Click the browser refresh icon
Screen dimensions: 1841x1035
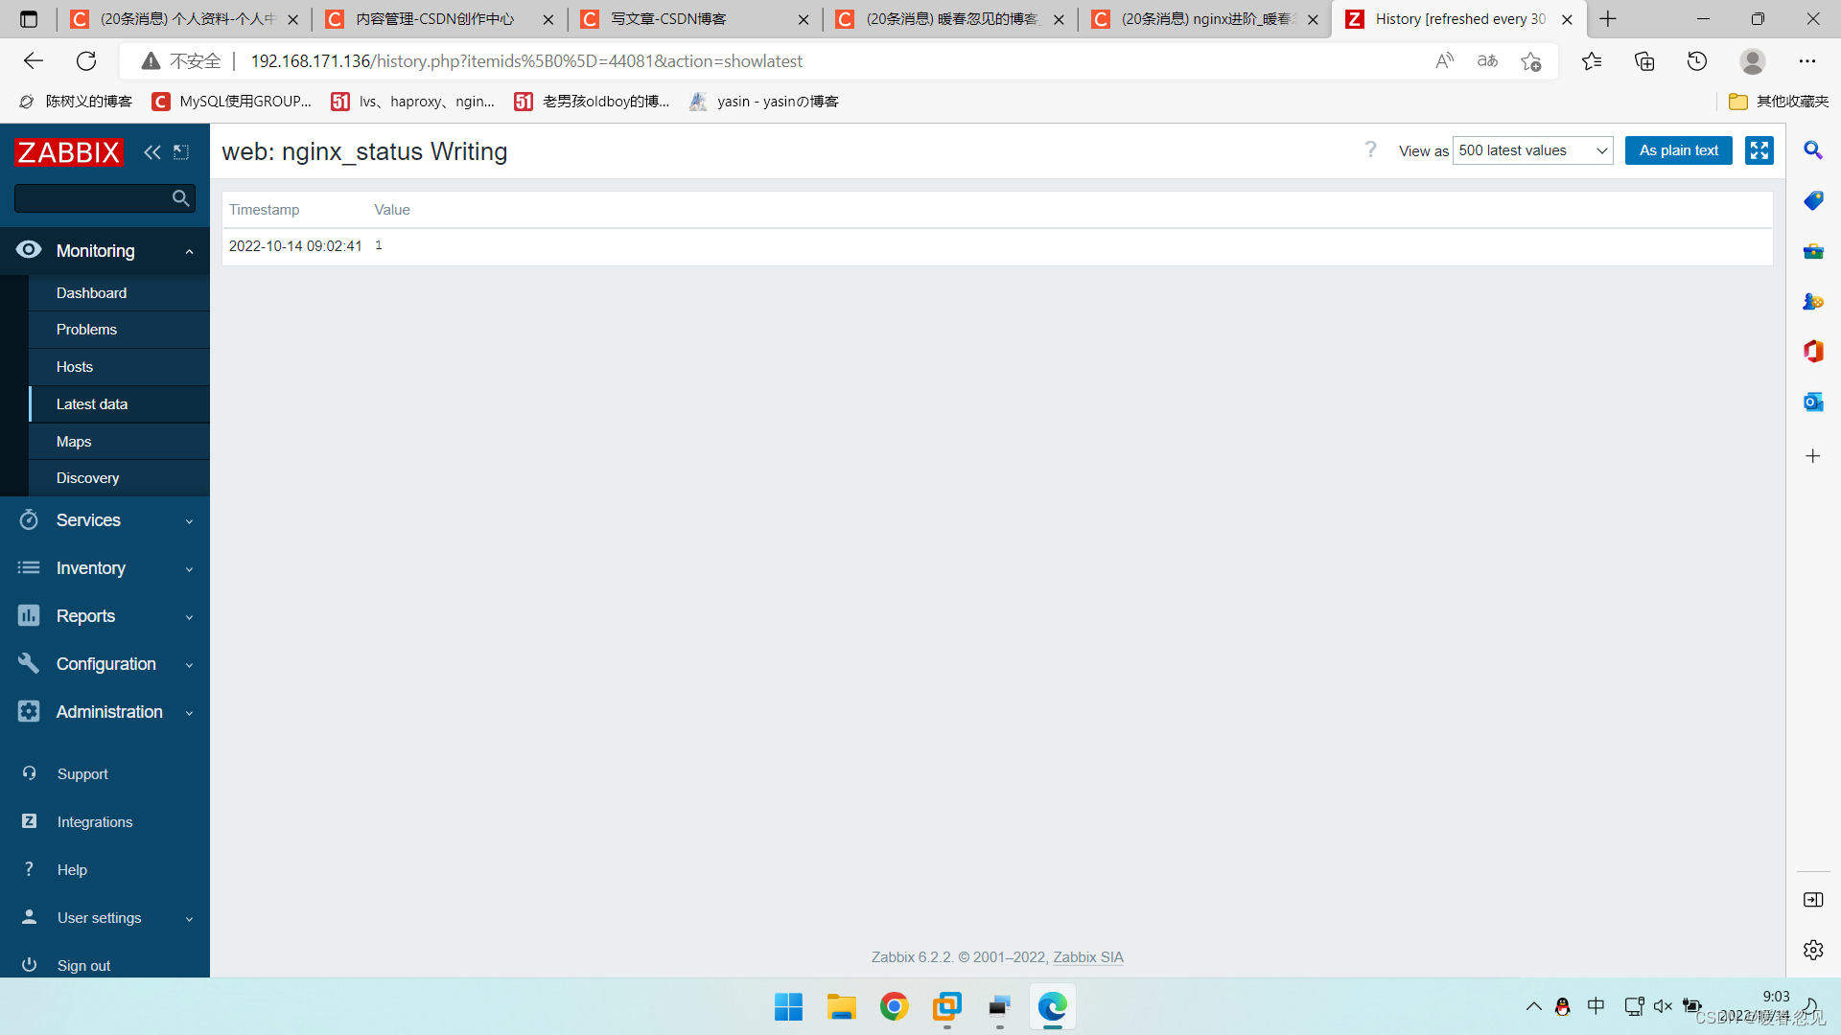[x=86, y=61]
